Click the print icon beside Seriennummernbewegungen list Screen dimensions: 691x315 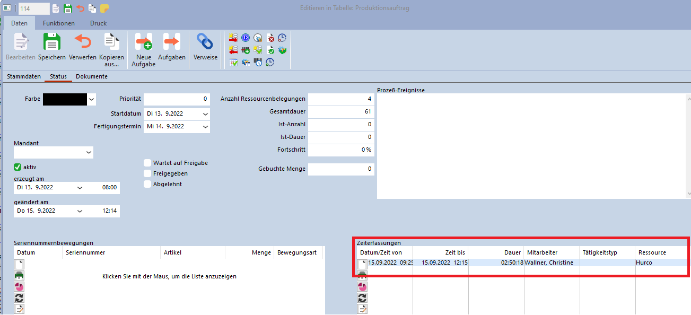19,275
